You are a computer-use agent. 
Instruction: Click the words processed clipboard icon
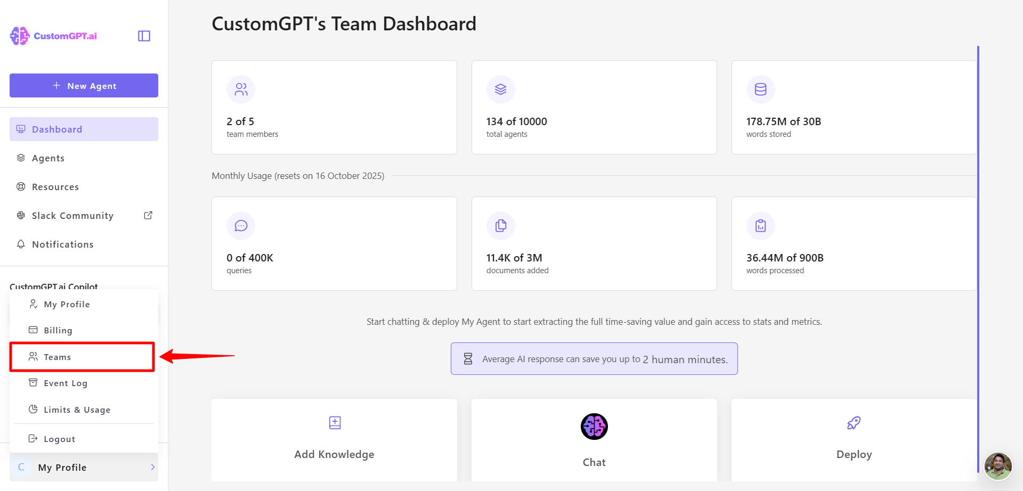761,226
